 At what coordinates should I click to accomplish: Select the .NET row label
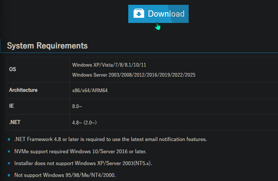pyautogui.click(x=15, y=122)
